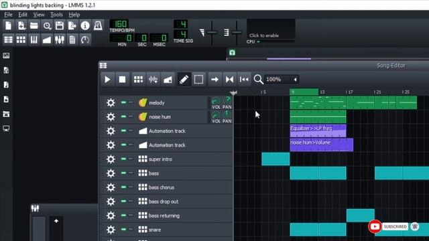Open noise hum track gear menu
Screen dimensions: 429x241
[x=111, y=117]
